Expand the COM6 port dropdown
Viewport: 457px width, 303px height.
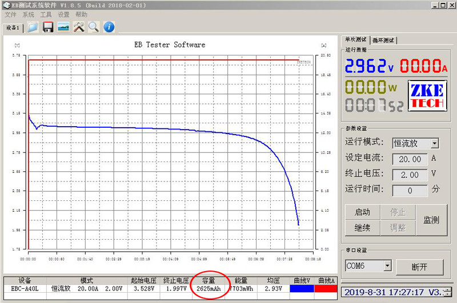point(387,265)
